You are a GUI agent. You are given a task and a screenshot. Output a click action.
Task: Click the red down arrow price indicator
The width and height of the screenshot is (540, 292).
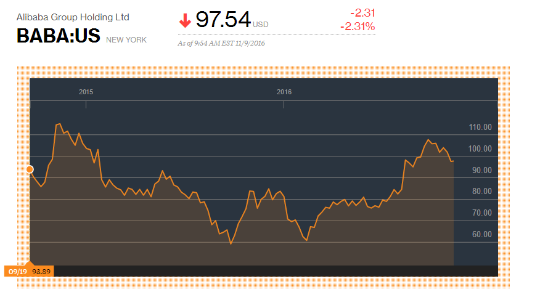185,21
